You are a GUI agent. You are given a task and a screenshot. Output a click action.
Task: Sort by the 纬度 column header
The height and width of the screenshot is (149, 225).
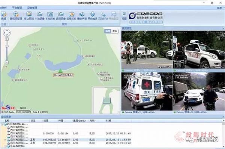point(60,121)
